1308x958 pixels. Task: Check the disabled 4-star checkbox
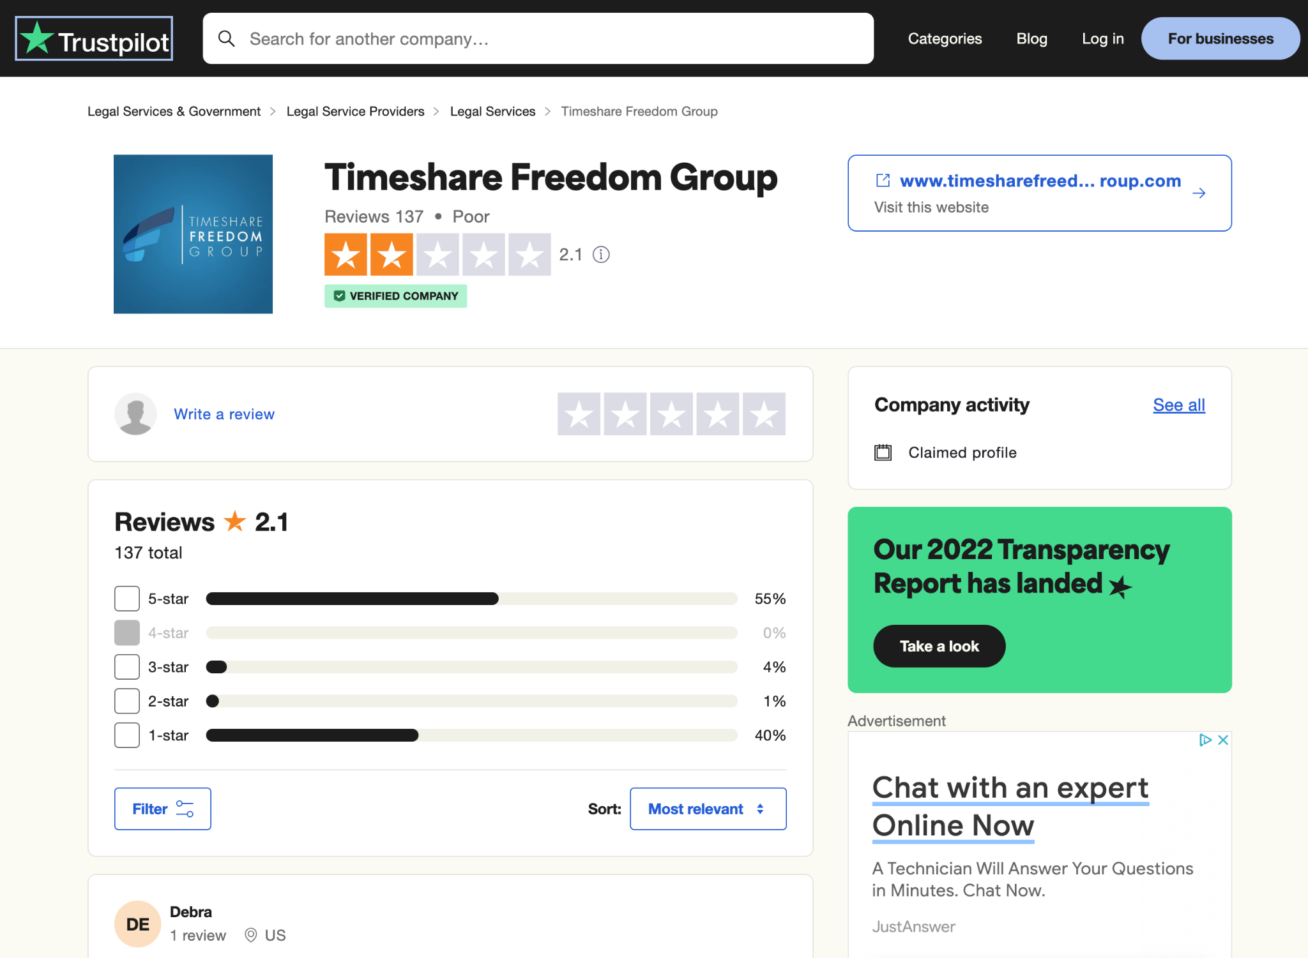[127, 632]
